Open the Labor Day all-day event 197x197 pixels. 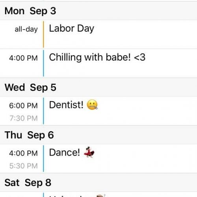(x=98, y=34)
